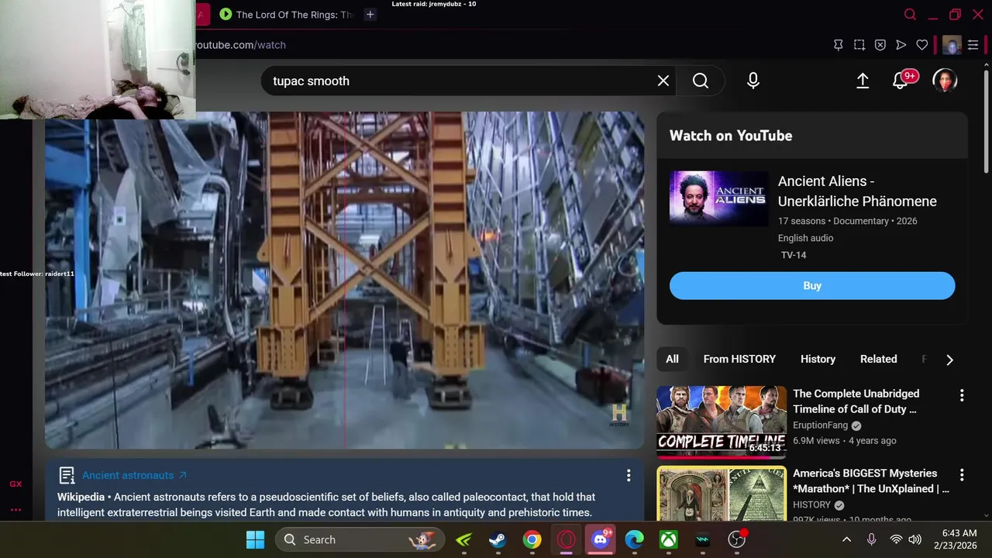Show hidden system tray icons

[847, 539]
